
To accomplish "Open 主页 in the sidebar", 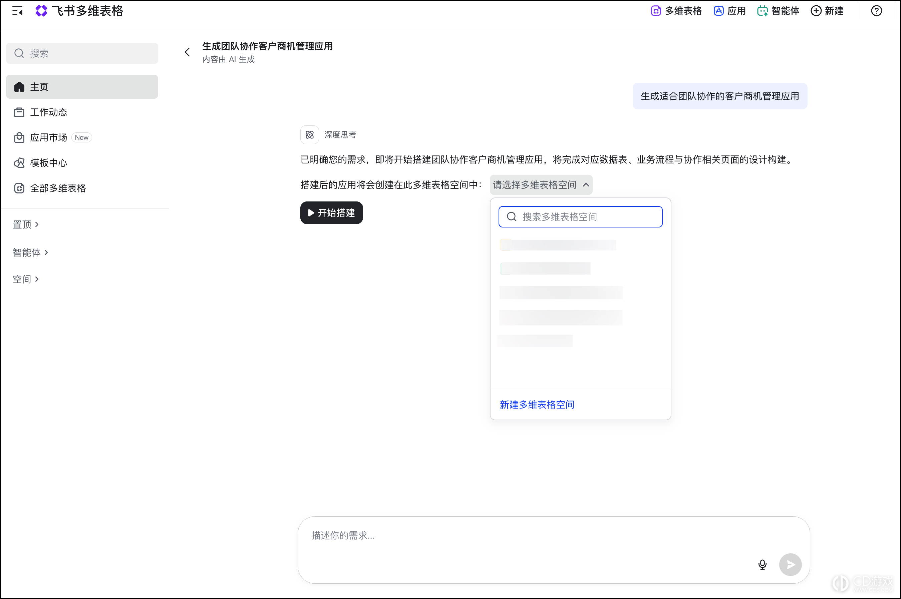I will [x=82, y=87].
